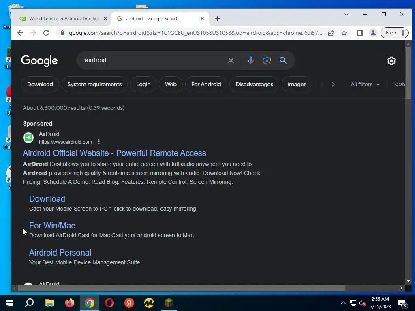Click the address bar URL
Viewport: 415px width, 311px height.
195,33
